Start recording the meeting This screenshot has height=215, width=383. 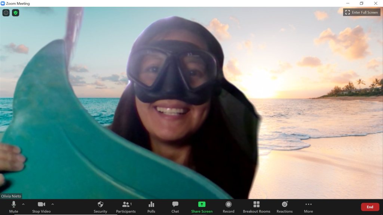(x=229, y=206)
